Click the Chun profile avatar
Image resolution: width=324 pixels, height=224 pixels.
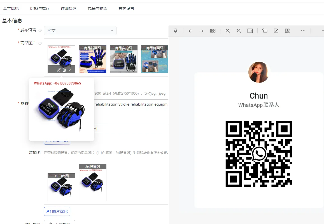tap(258, 72)
